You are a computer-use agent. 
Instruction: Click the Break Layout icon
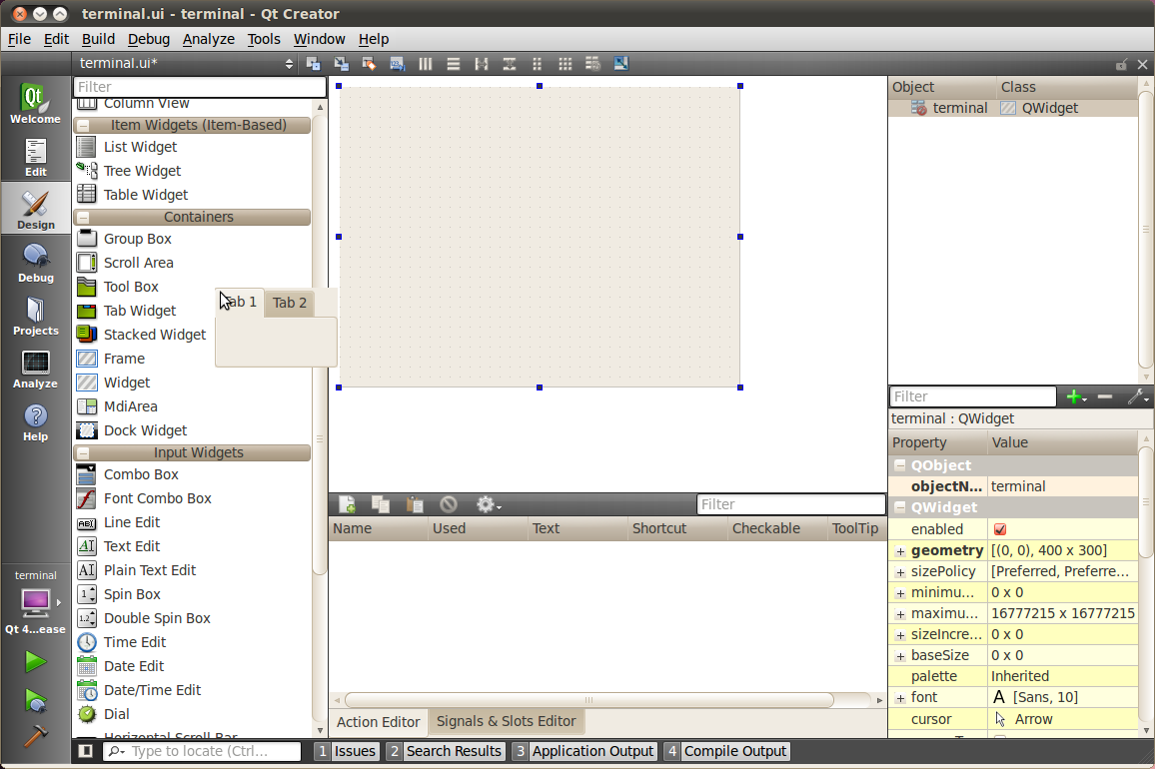coord(592,64)
